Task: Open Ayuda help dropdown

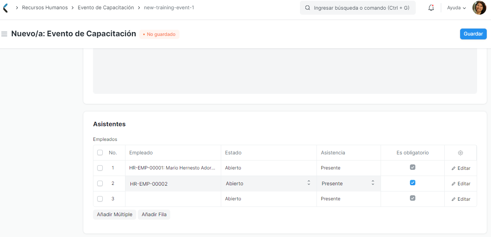Action: (x=457, y=8)
